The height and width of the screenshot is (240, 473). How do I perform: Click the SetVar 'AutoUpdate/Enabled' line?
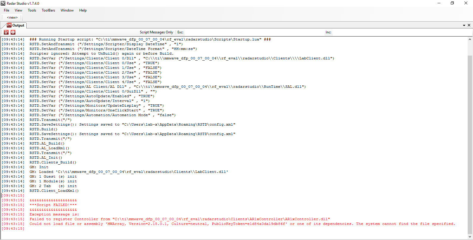click(x=92, y=96)
